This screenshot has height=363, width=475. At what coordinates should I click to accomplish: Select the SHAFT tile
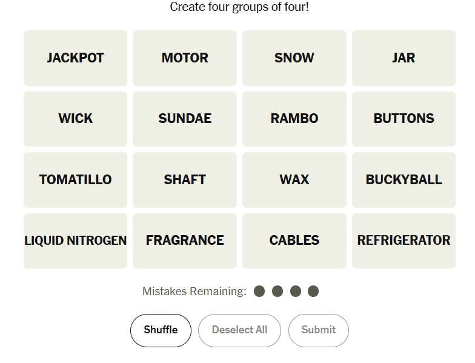click(185, 179)
